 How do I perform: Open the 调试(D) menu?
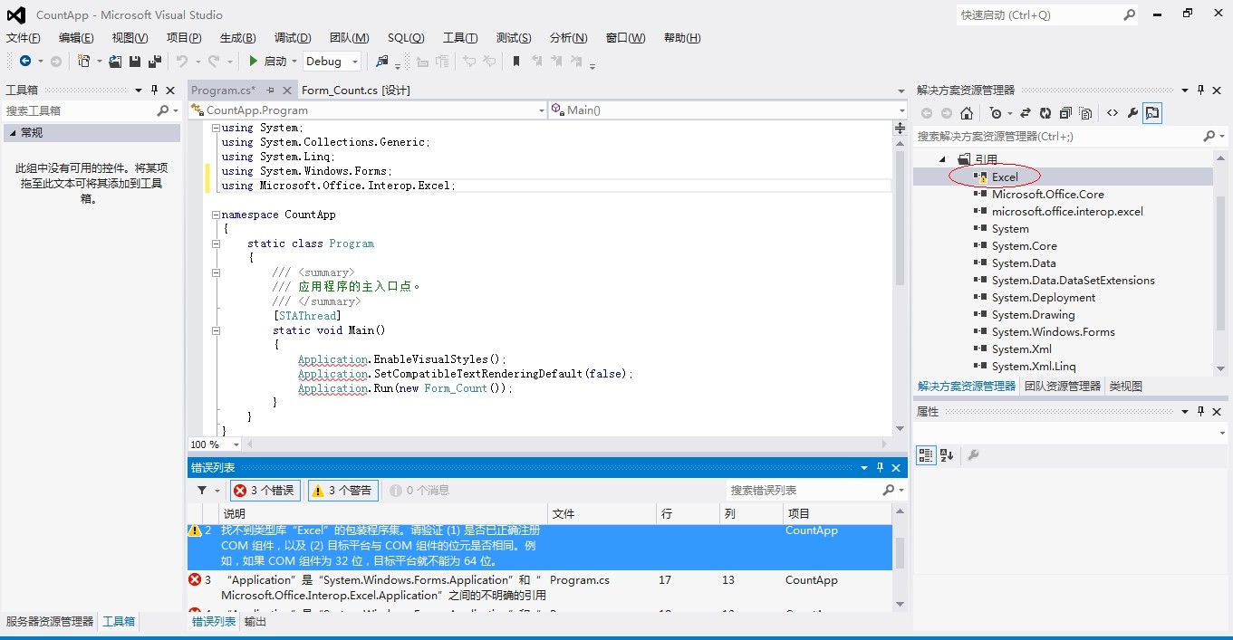[x=293, y=38]
